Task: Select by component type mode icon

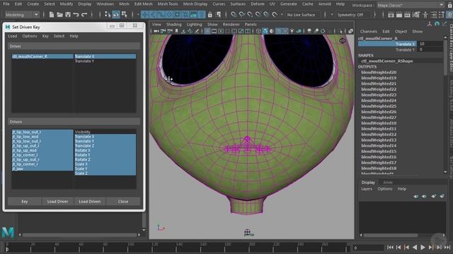Action: 125,14
